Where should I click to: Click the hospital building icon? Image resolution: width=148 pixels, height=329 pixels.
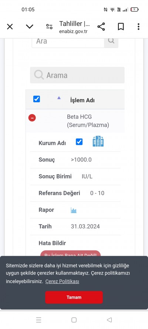[98, 141]
